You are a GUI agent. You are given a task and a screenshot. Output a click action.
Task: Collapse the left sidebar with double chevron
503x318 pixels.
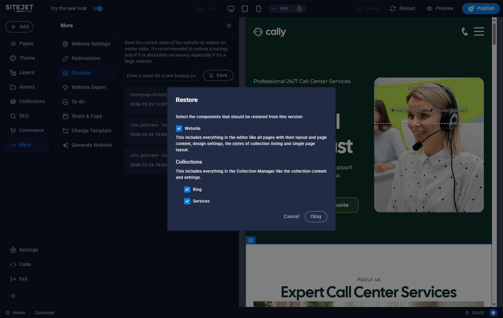13,296
